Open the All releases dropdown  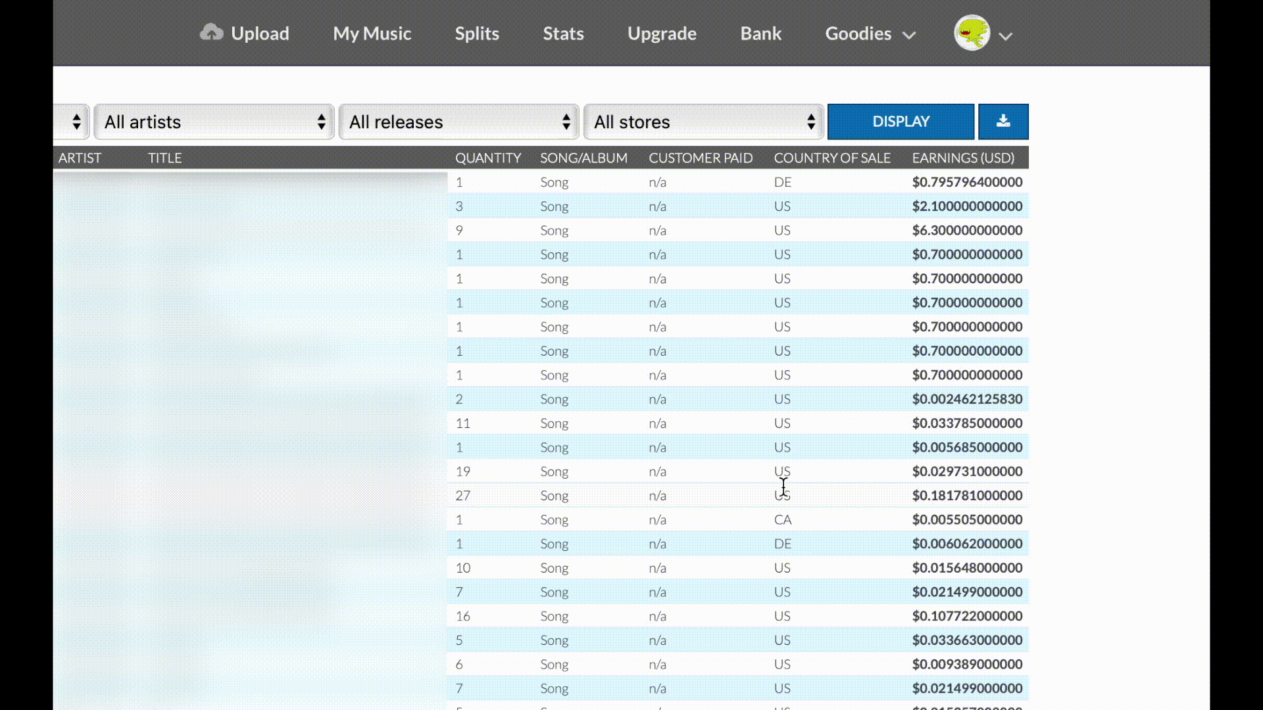(x=458, y=122)
